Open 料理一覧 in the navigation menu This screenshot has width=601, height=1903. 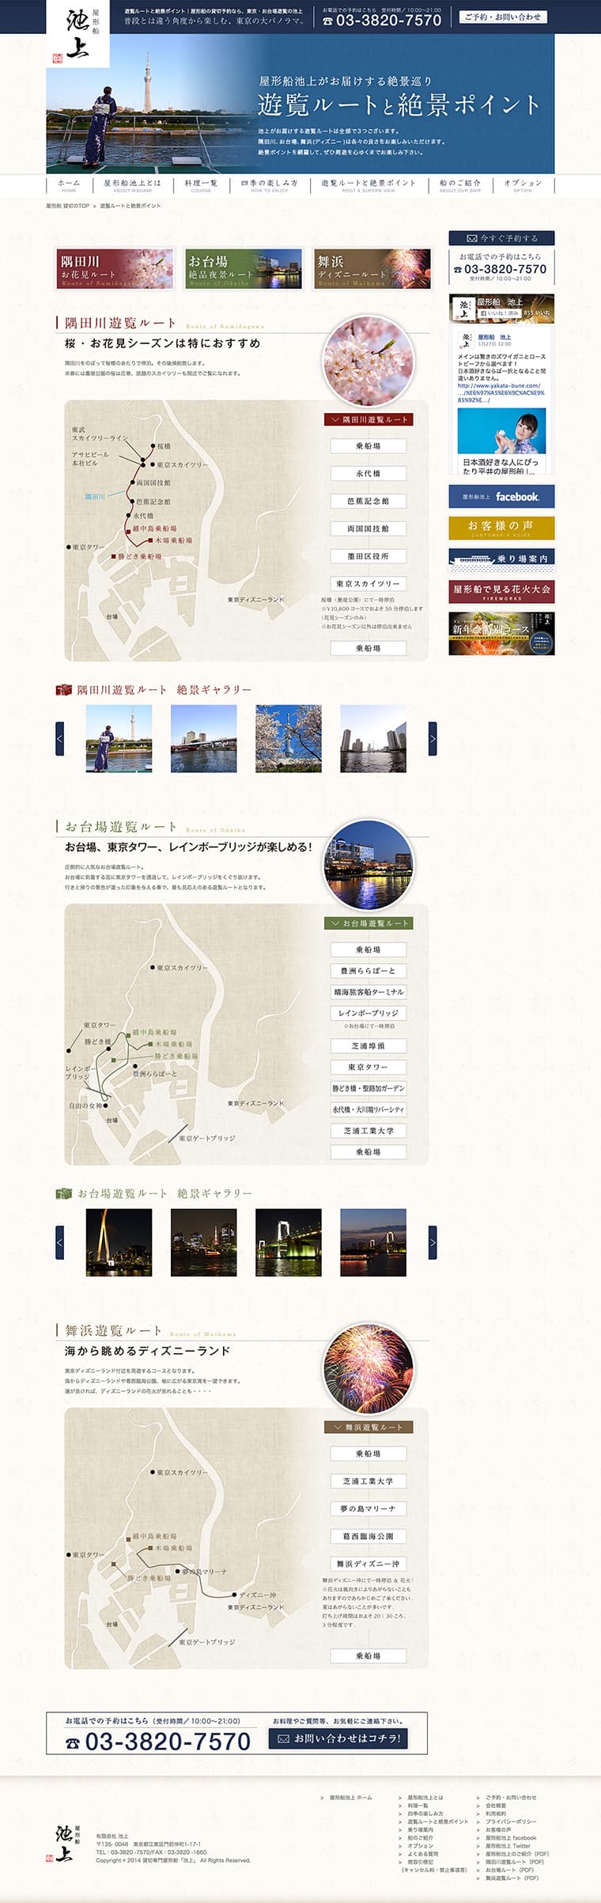pyautogui.click(x=201, y=184)
